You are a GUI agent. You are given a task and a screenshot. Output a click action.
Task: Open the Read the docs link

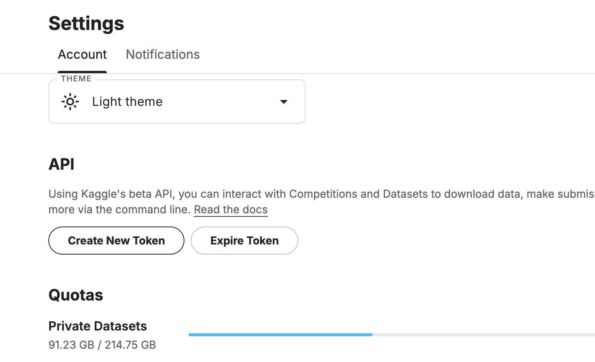pyautogui.click(x=230, y=209)
